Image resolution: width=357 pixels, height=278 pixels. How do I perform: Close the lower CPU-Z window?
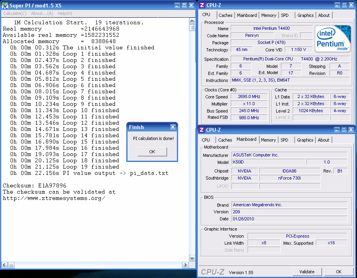point(351,130)
